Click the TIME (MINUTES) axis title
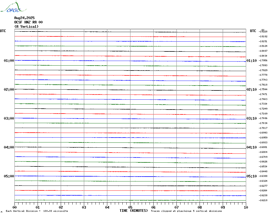This screenshot has width=269, height=215. (134, 211)
